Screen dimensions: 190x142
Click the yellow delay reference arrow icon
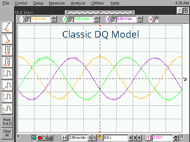(100, 137)
